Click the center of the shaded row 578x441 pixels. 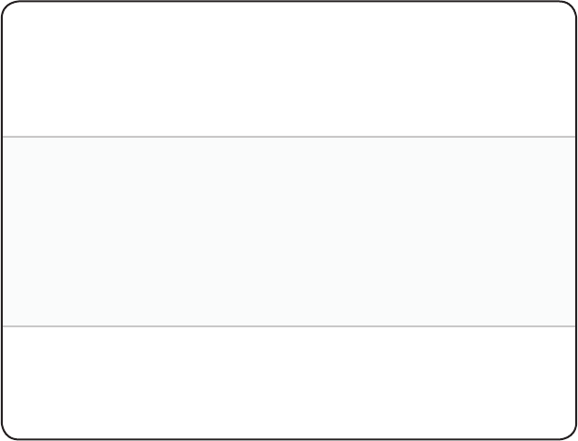pyautogui.click(x=289, y=231)
